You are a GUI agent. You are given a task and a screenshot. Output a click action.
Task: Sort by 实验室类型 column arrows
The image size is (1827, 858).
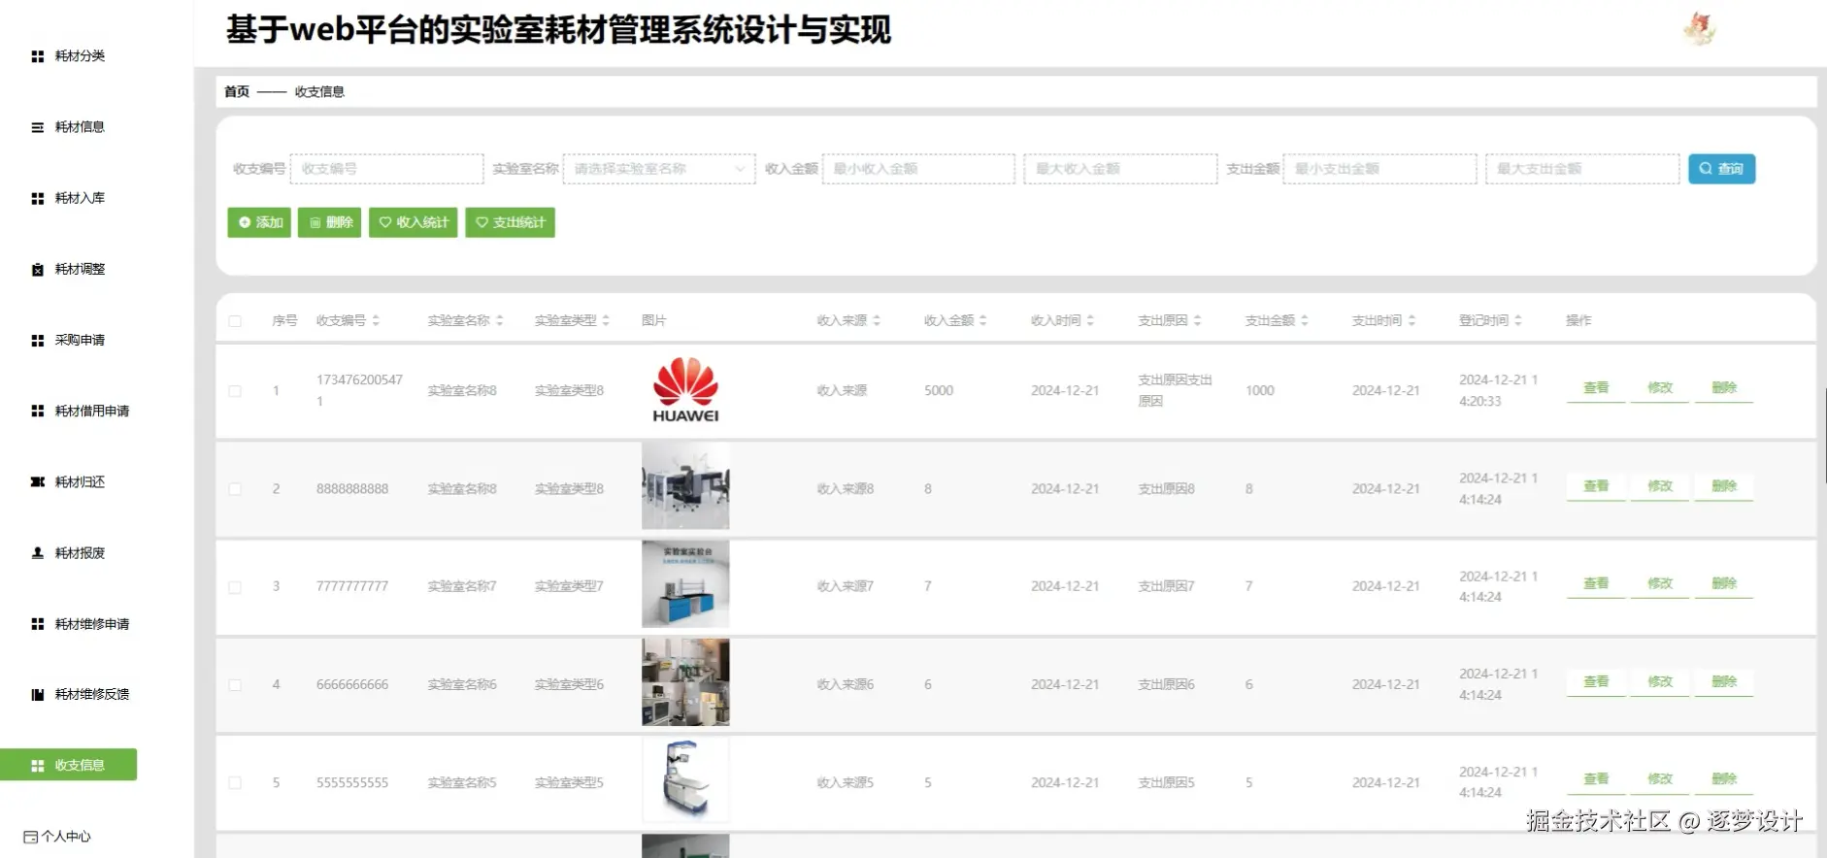(x=606, y=320)
